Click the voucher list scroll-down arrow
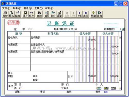 pyautogui.click(x=120, y=88)
